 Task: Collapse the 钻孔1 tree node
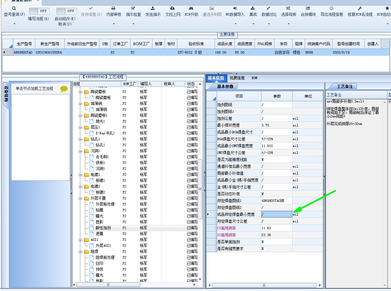click(x=80, y=139)
